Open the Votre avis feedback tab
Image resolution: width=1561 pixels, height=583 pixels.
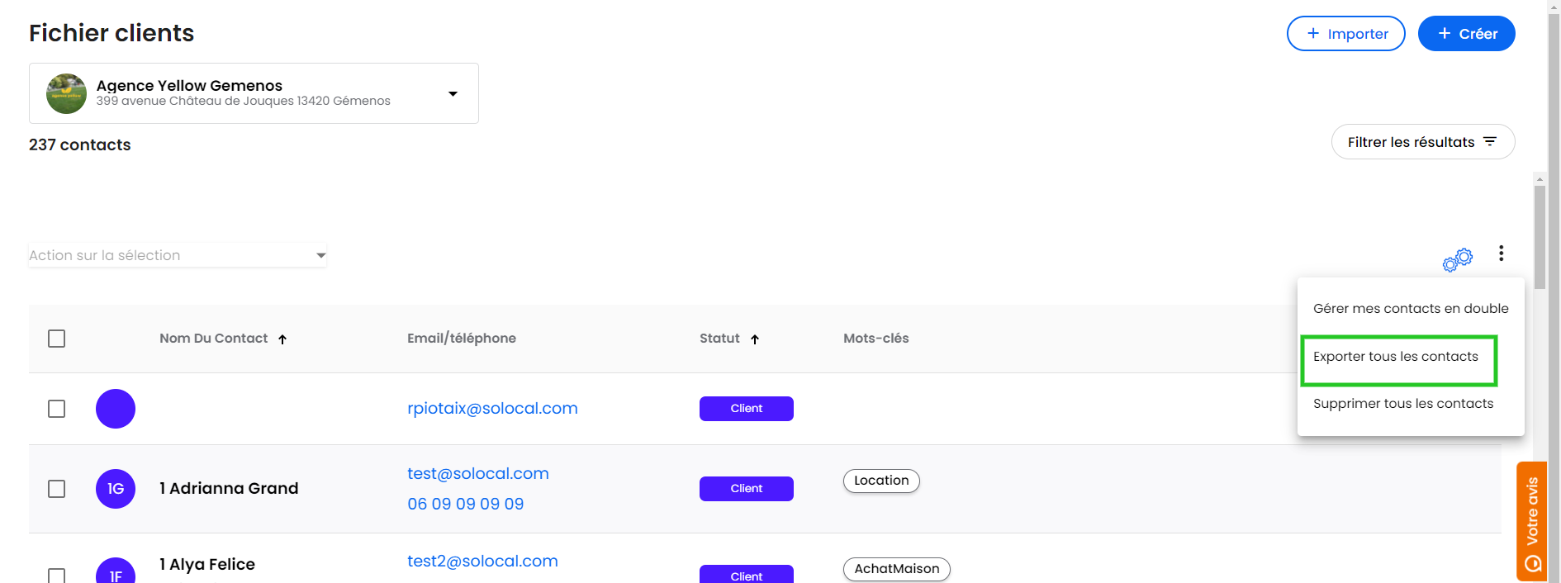click(1532, 521)
